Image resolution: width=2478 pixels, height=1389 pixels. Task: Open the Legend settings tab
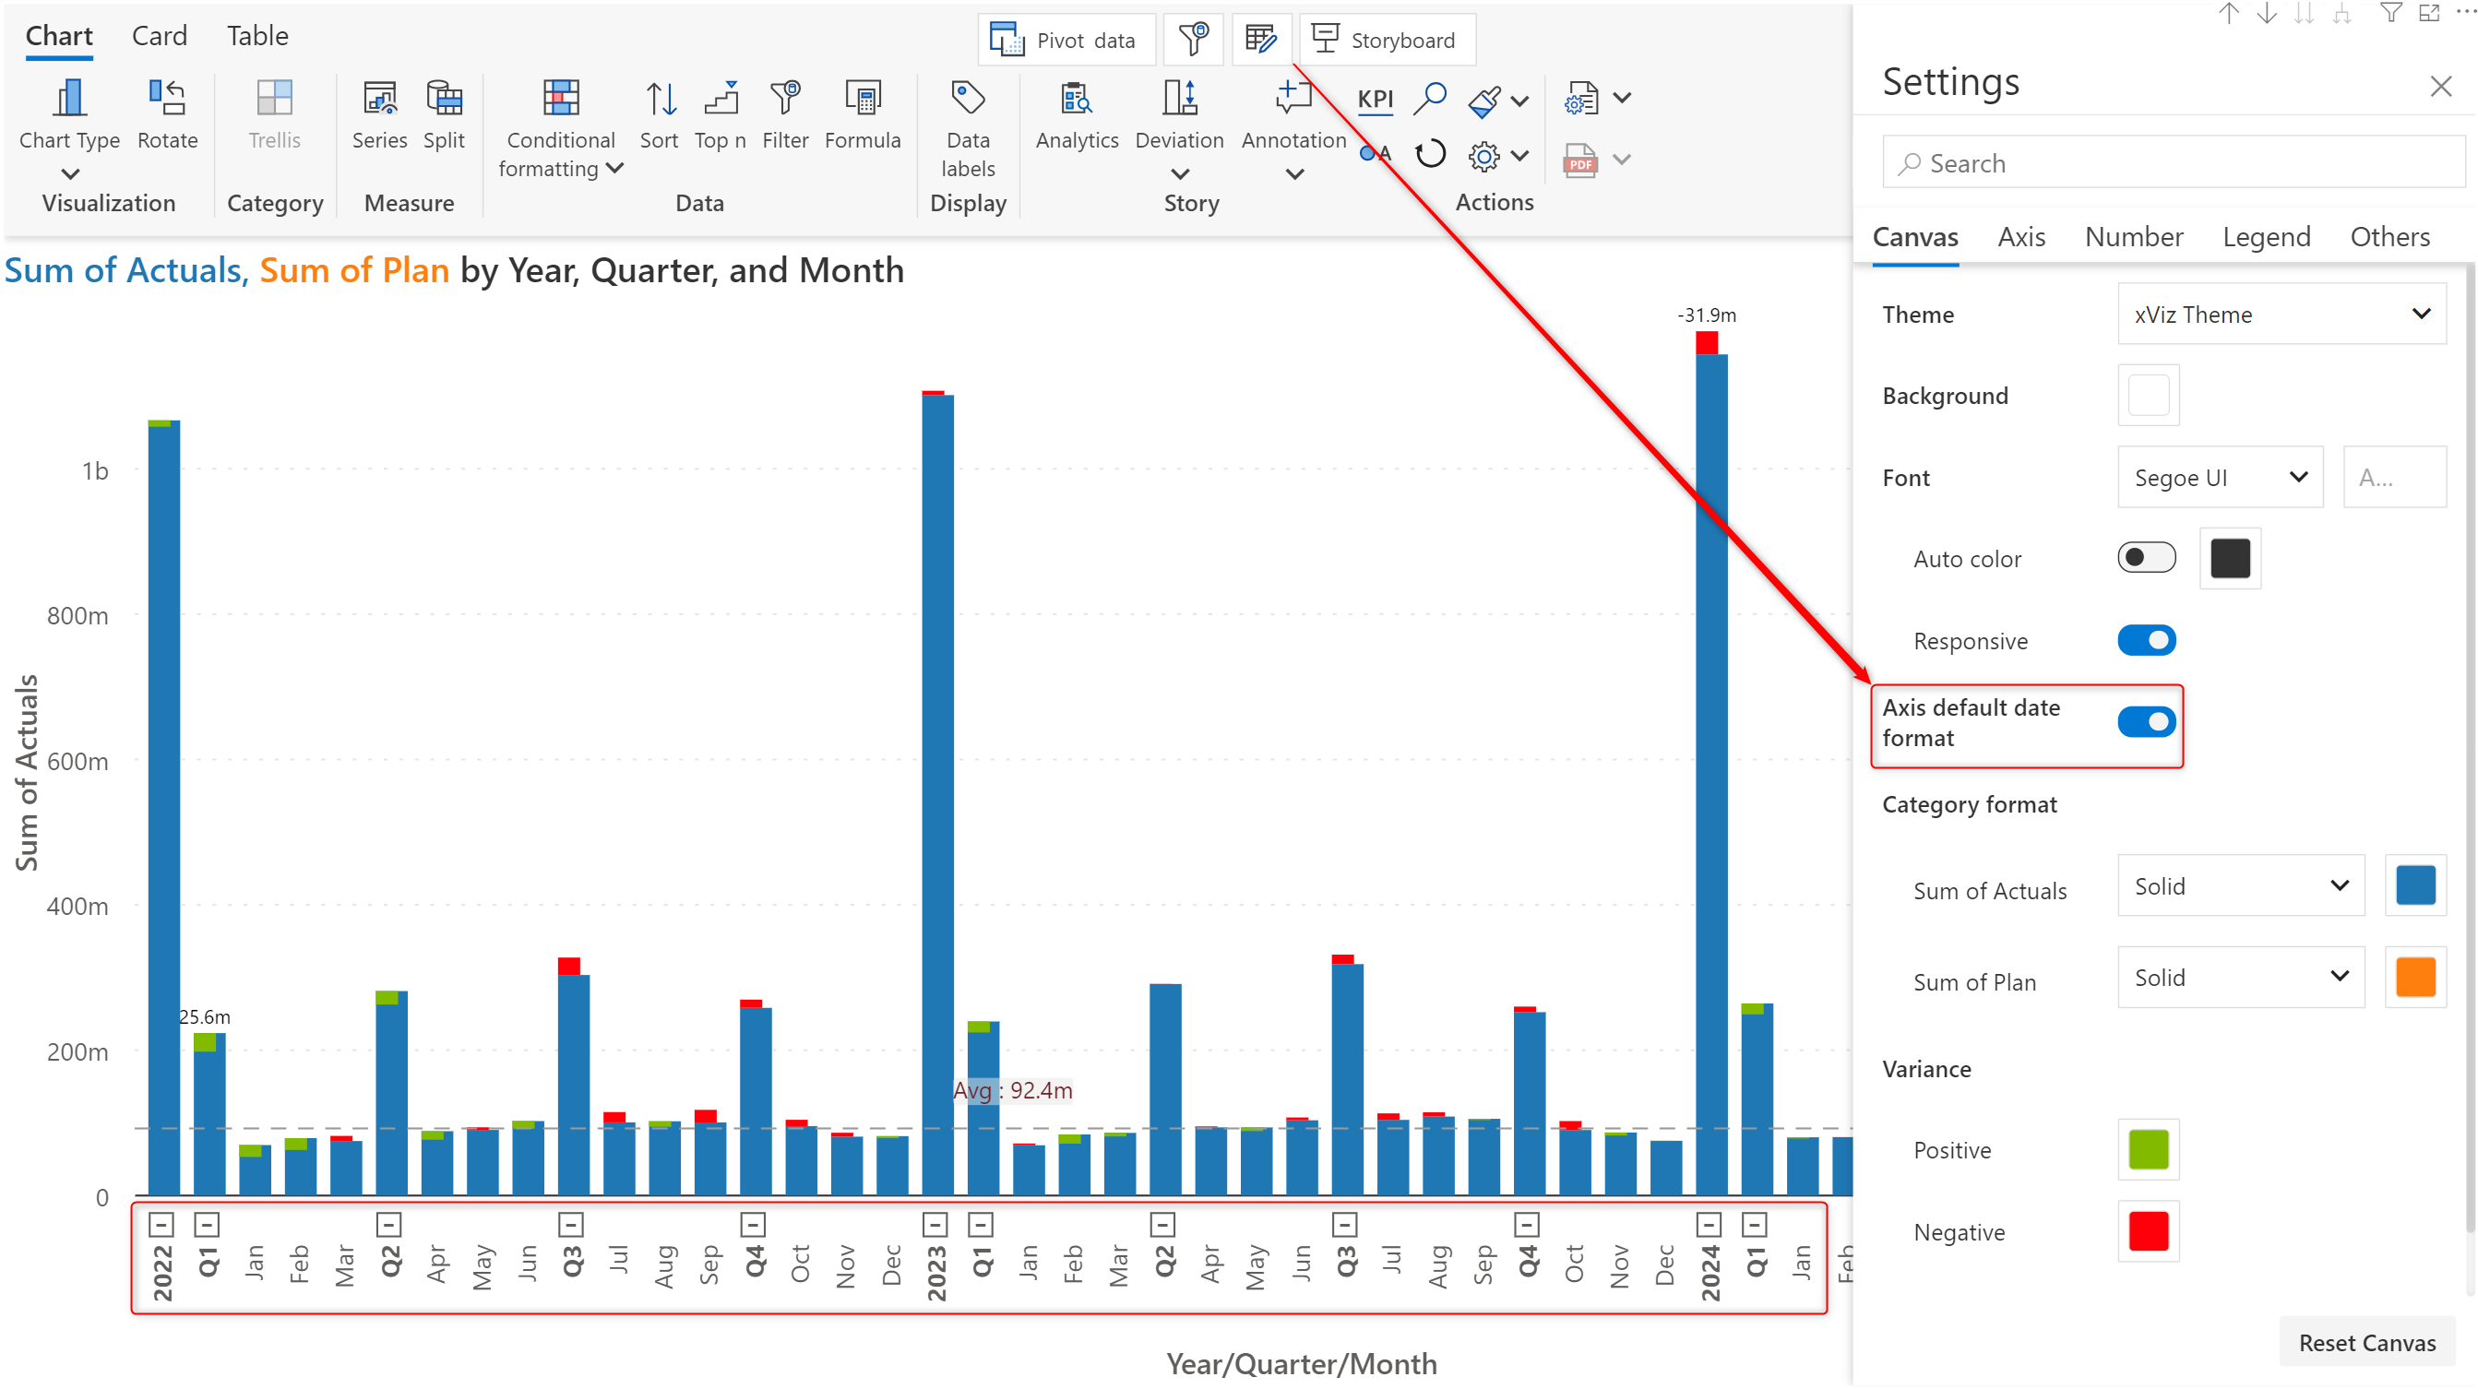coord(2266,237)
